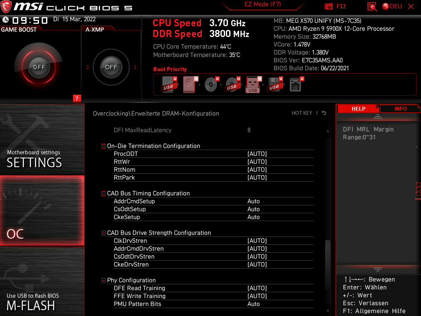
Task: Select the optical CD drive boot device
Action: pyautogui.click(x=211, y=84)
